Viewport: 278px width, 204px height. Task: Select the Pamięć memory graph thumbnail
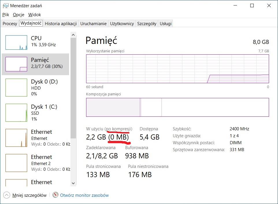16,64
